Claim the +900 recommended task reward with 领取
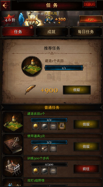Viewport: 103px width, 187px height. [x=77, y=90]
